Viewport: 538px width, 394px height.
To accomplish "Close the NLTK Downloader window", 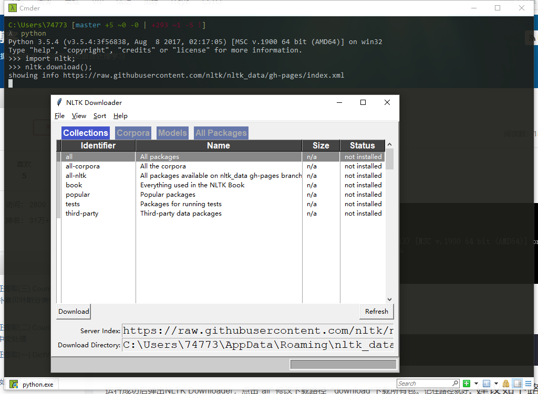I will click(387, 102).
